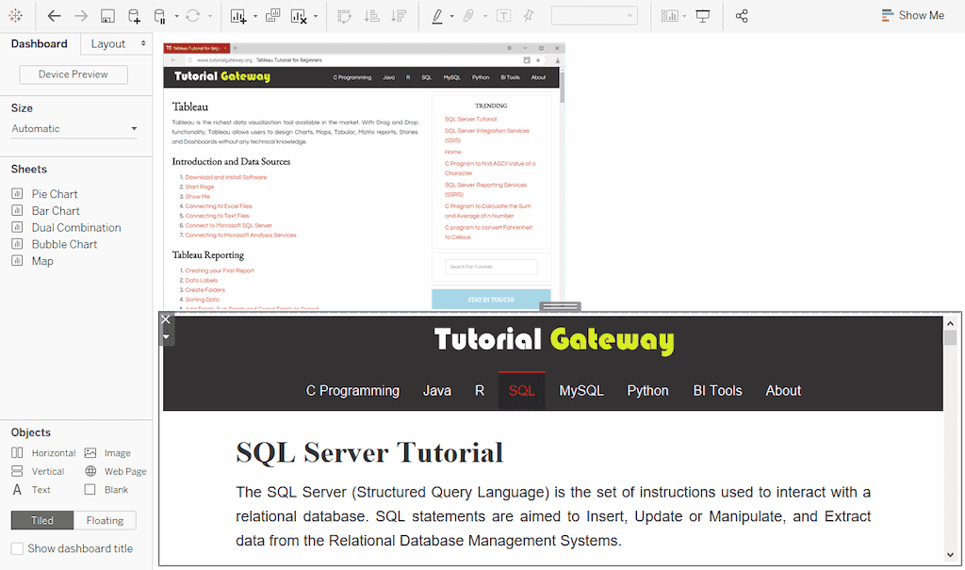Open the SQL menu on the web page
965x570 pixels.
[521, 391]
